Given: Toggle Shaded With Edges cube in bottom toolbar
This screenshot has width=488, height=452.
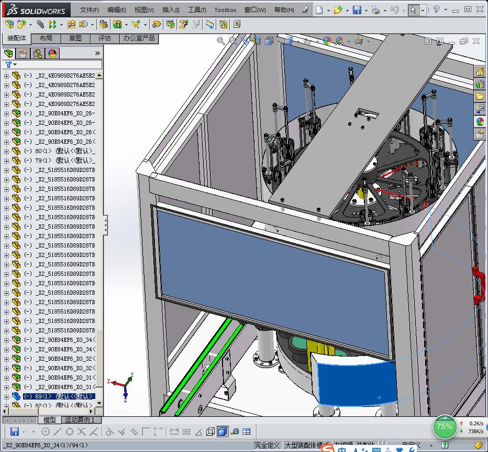Looking at the screenshot, I should [x=222, y=432].
